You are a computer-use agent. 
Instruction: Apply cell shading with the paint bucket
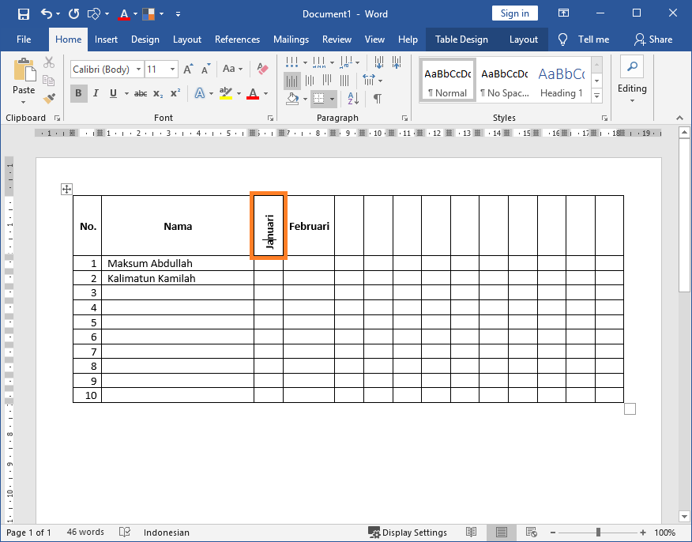click(x=292, y=98)
